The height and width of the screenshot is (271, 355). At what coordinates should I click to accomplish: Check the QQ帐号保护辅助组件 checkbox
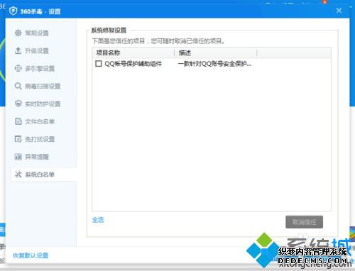pos(99,63)
